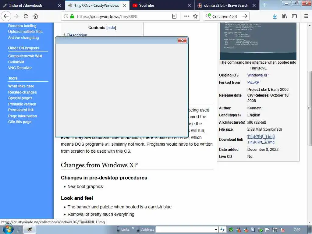Go to the browser home page
Screen dimensions: 312x234
click(36, 16)
